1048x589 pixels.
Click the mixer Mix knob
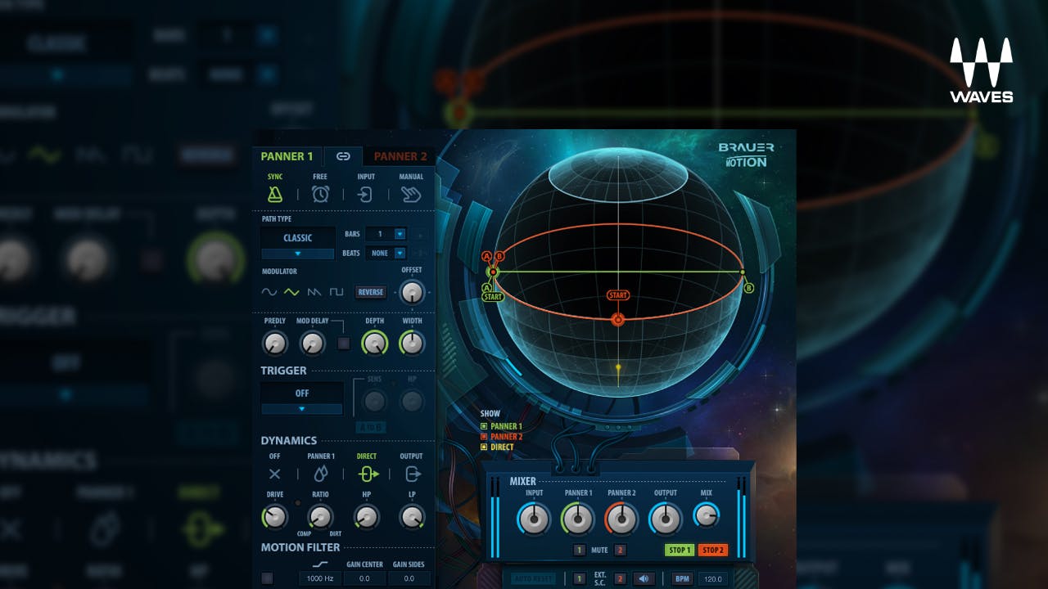pos(707,515)
